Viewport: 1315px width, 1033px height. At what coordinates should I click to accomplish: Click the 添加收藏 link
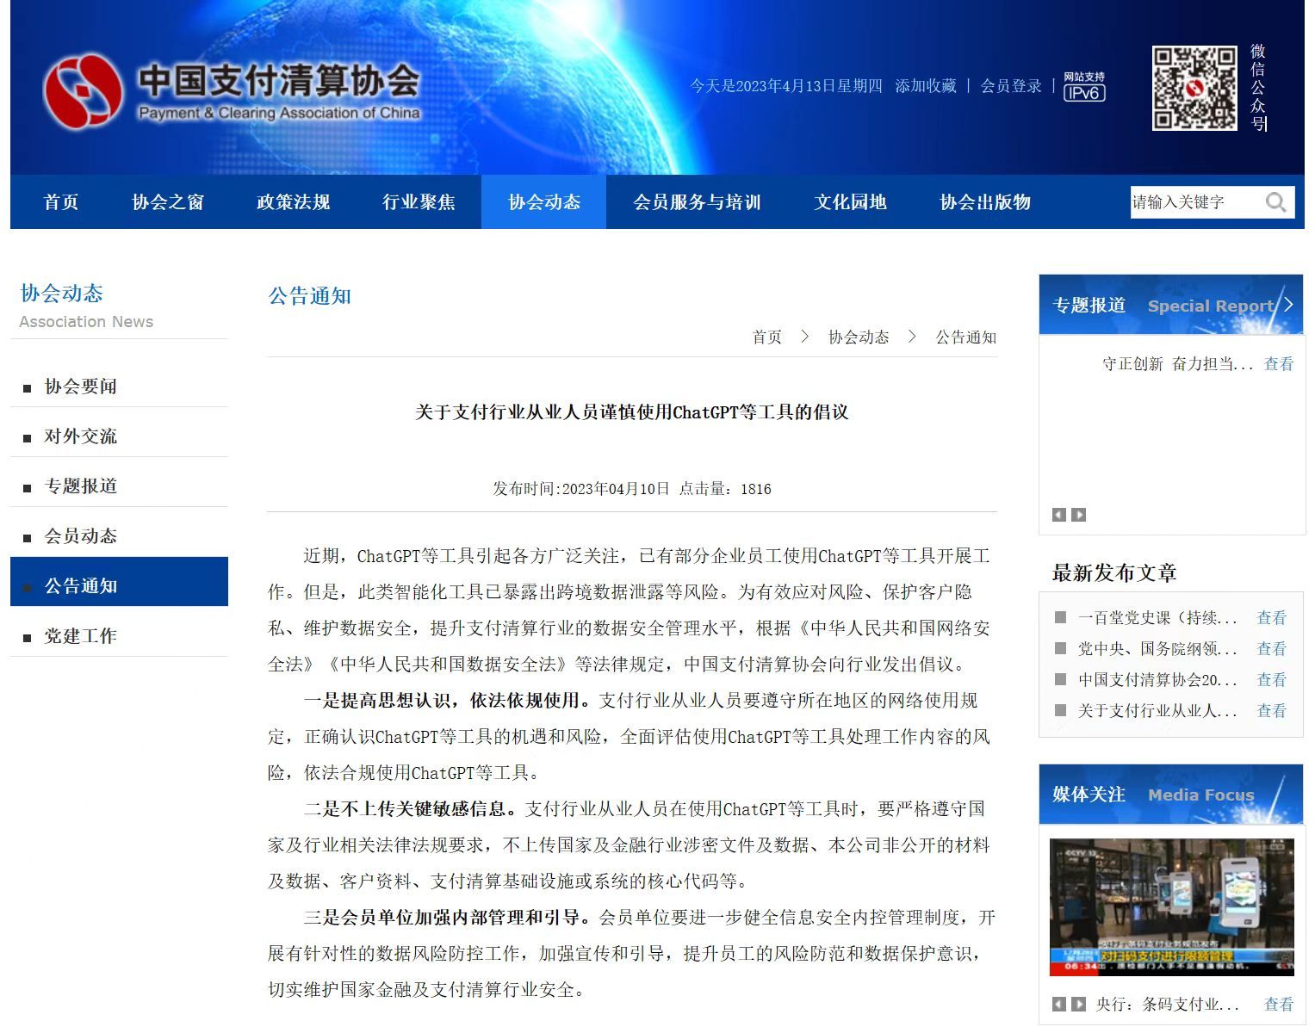point(926,86)
